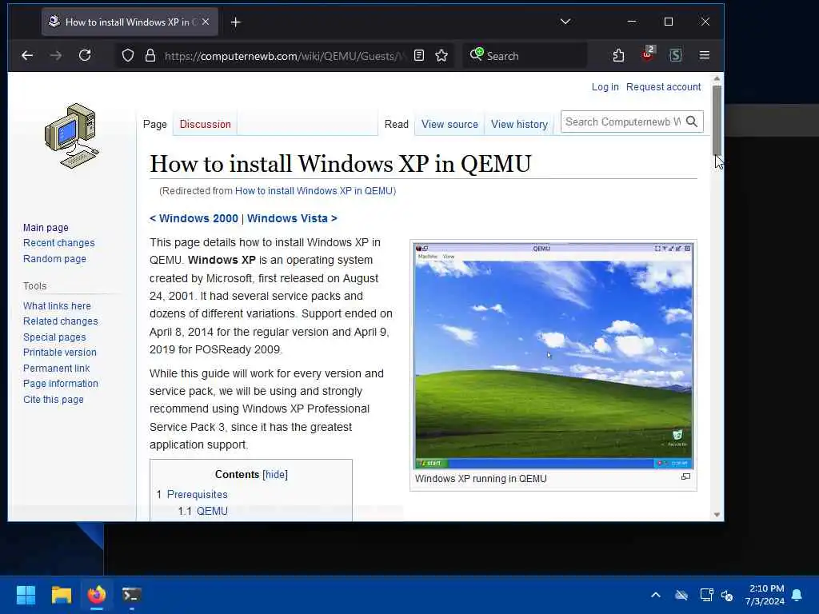Follow the redirected-from 'How to install Windows XP in QEMU' link

click(x=314, y=191)
